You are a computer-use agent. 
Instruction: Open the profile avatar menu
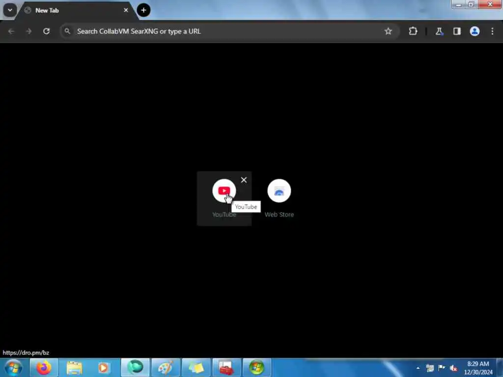[475, 31]
